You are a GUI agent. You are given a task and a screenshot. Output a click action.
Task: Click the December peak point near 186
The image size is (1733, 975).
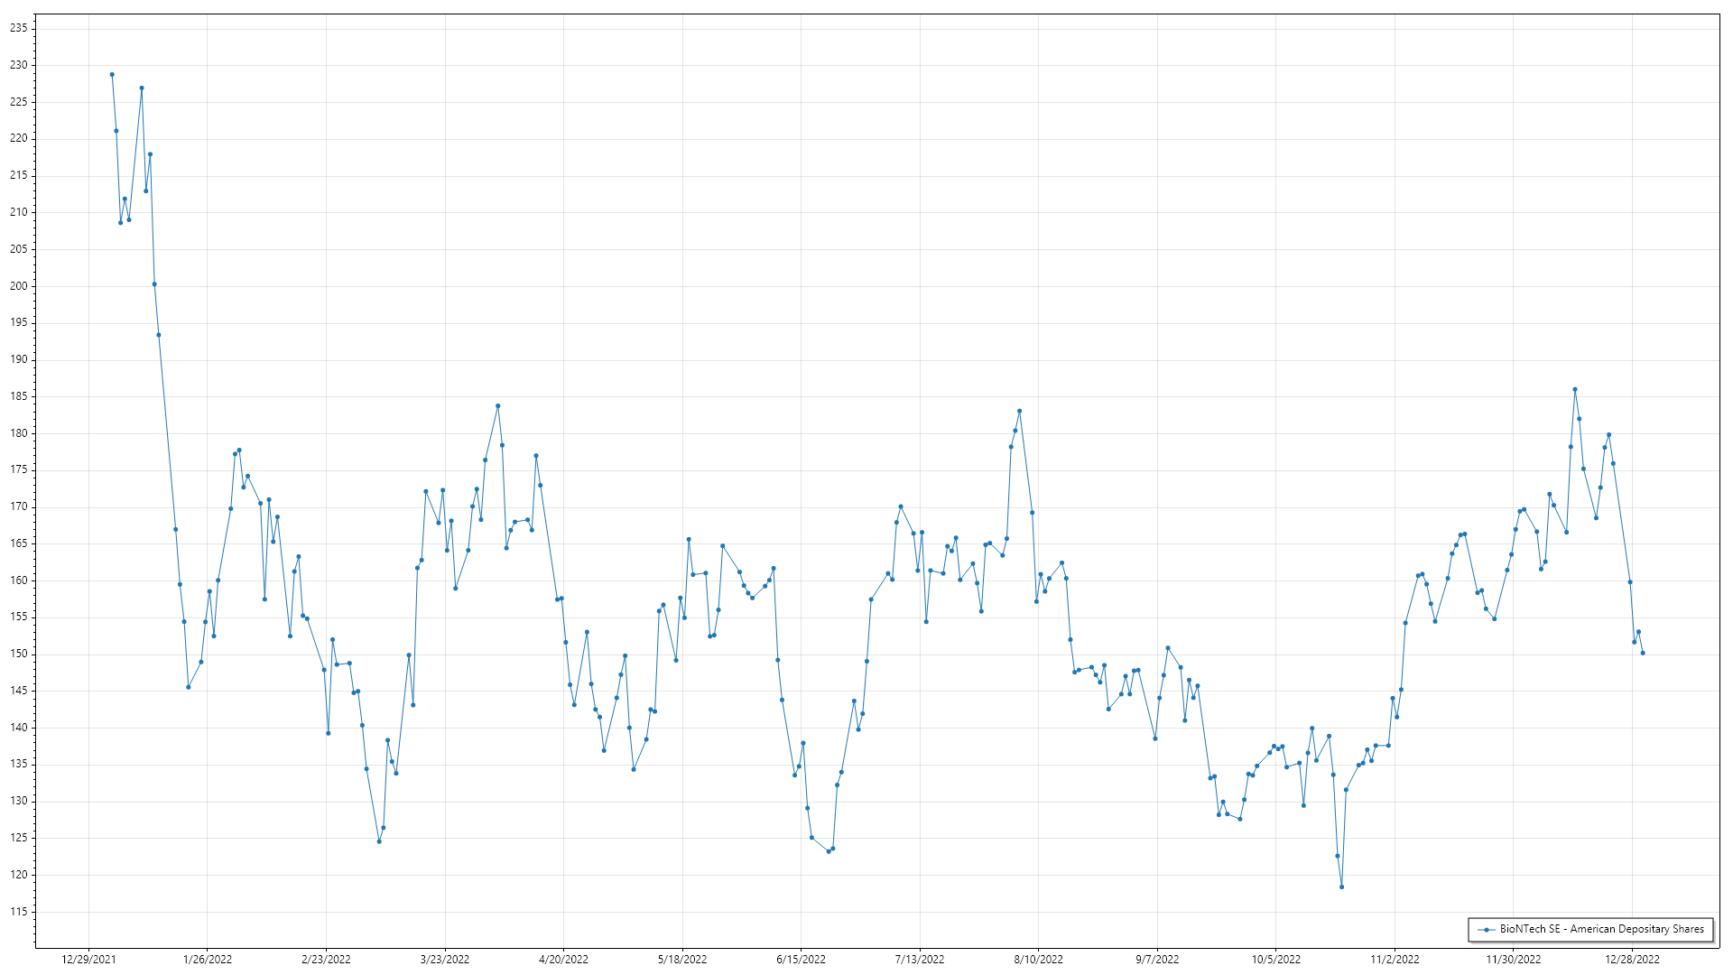(x=1575, y=389)
